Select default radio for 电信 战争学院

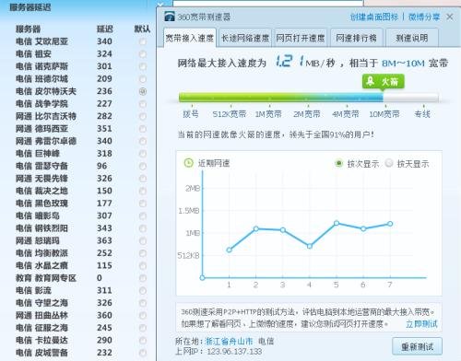[x=143, y=104]
